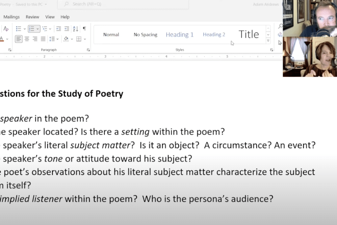Toggle justify alignment
The image size is (337, 225).
coord(43,39)
